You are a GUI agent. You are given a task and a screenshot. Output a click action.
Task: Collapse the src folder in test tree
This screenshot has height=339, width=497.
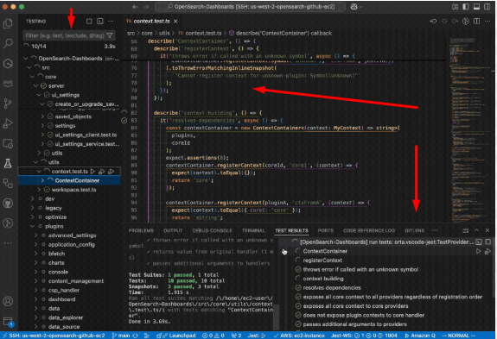tap(29, 67)
